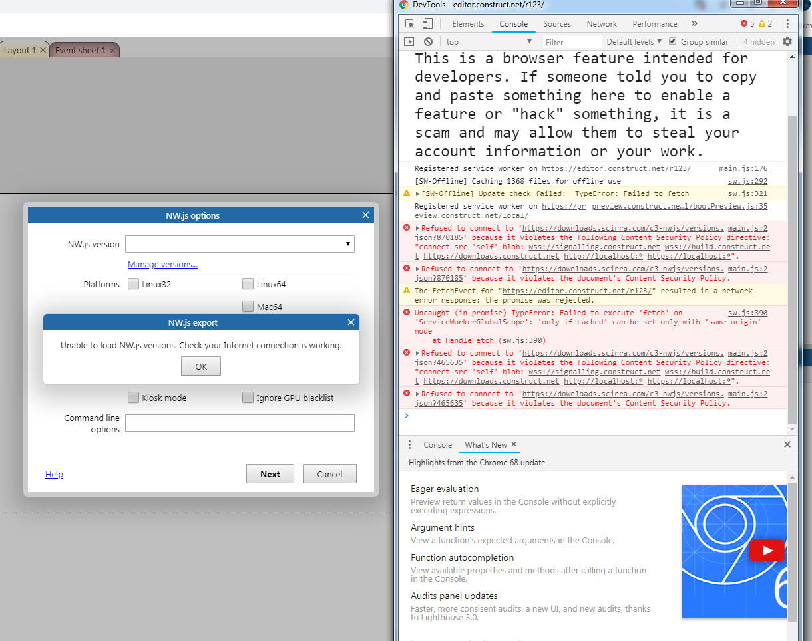Select the Event sheet 1 tab
The image size is (812, 641).
(80, 49)
